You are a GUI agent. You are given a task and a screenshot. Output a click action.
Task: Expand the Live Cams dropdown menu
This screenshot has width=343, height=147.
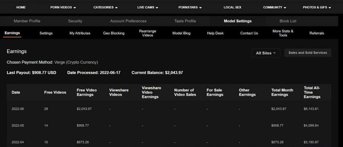click(148, 8)
